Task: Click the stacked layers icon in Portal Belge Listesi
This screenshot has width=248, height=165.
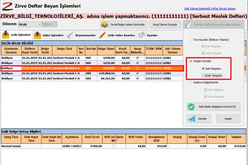Action: tap(105, 25)
